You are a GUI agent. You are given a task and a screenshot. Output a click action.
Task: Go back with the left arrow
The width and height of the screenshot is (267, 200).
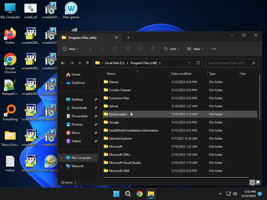[x=63, y=63]
